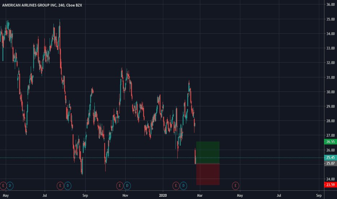Select the red 23.59 stop-loss price label
Image resolution: width=337 pixels, height=199 pixels.
pyautogui.click(x=330, y=185)
